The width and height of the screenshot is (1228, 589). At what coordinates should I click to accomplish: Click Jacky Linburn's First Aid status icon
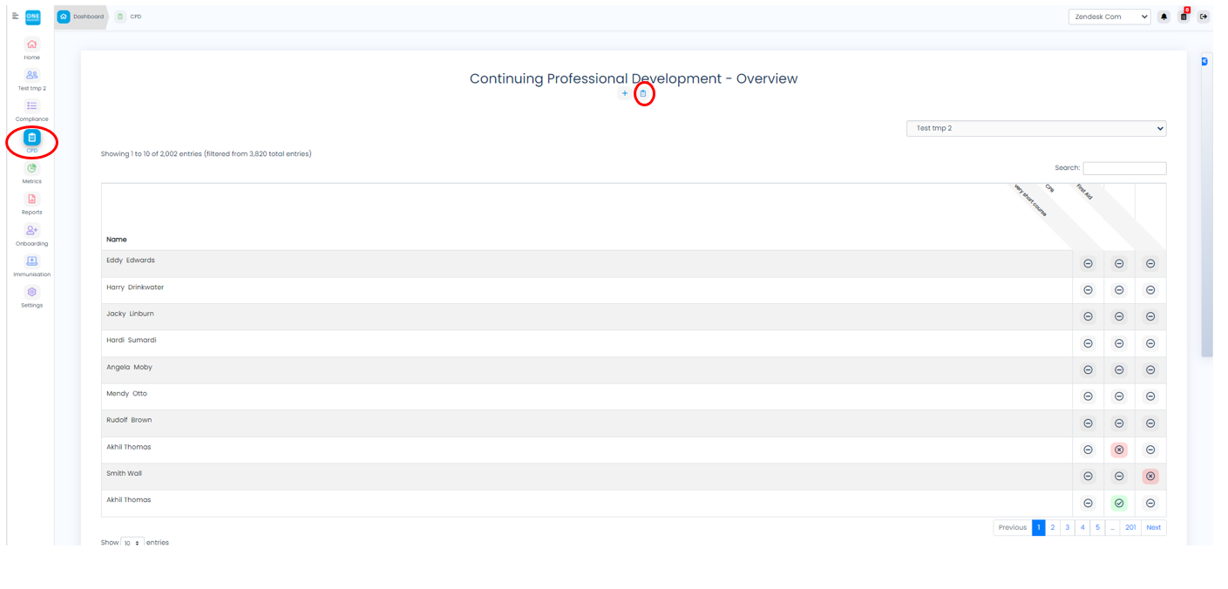[1150, 317]
